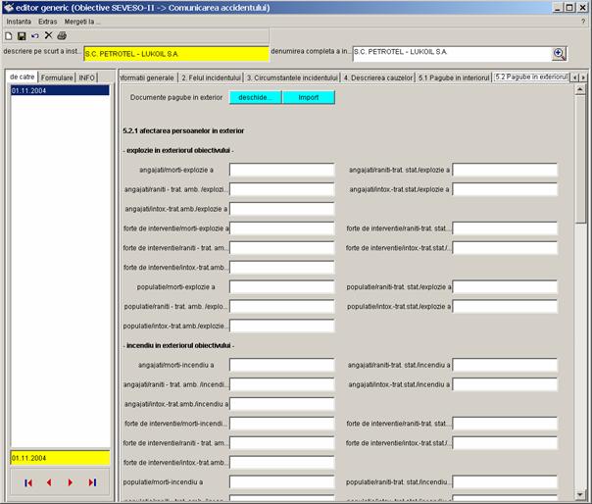Click the New document toolbar icon
The width and height of the screenshot is (592, 504).
click(x=8, y=35)
